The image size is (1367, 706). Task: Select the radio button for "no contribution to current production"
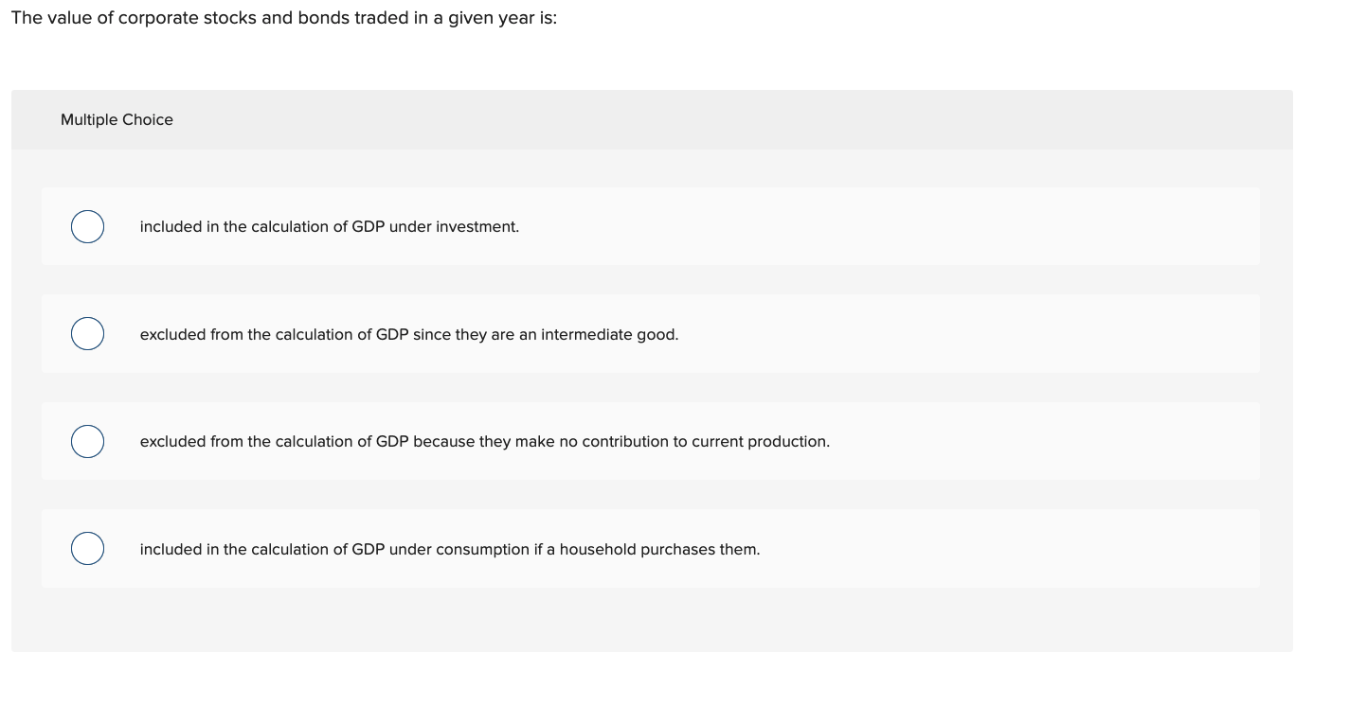click(x=87, y=441)
